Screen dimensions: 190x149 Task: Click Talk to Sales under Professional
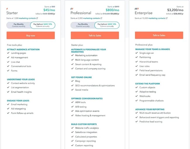95,35
